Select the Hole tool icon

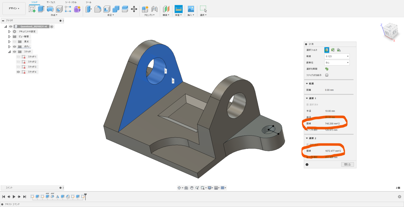[59, 9]
